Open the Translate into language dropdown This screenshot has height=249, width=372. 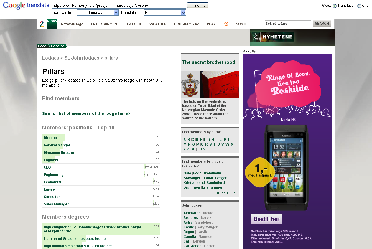point(165,13)
